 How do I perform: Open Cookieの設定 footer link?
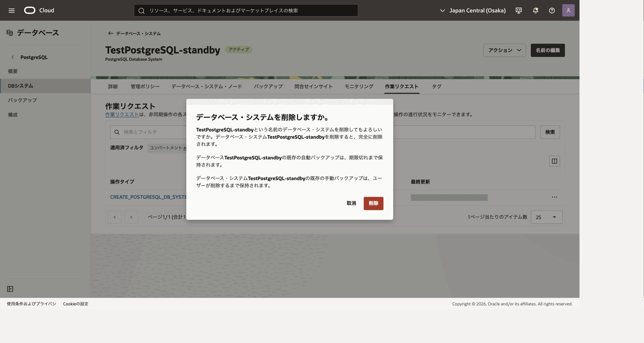click(x=76, y=304)
